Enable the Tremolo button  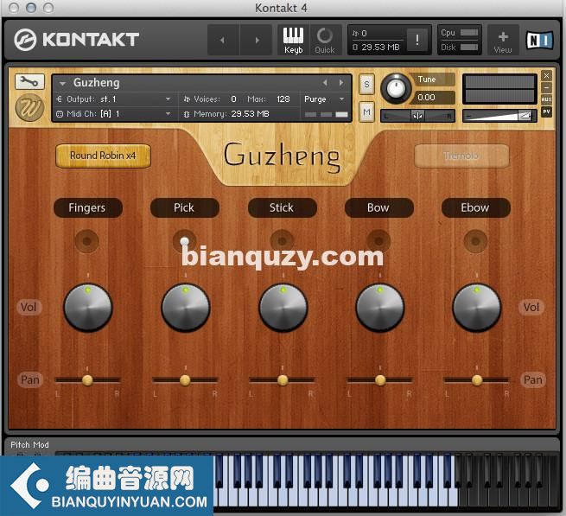click(461, 156)
